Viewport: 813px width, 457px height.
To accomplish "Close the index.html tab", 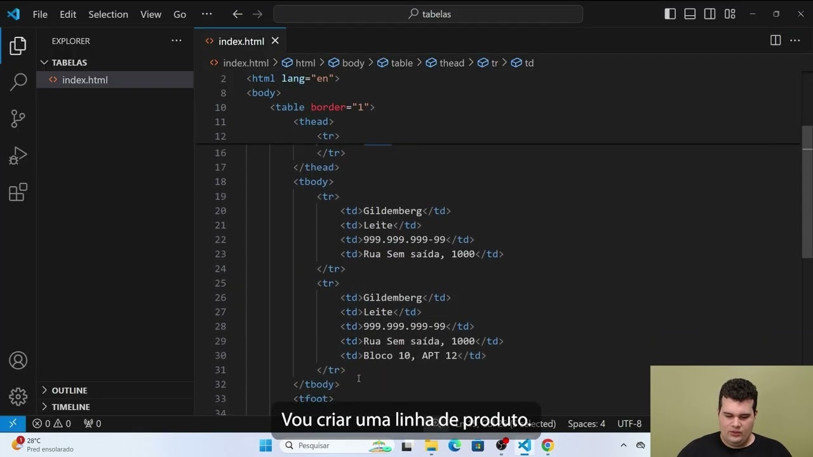I will tap(275, 41).
